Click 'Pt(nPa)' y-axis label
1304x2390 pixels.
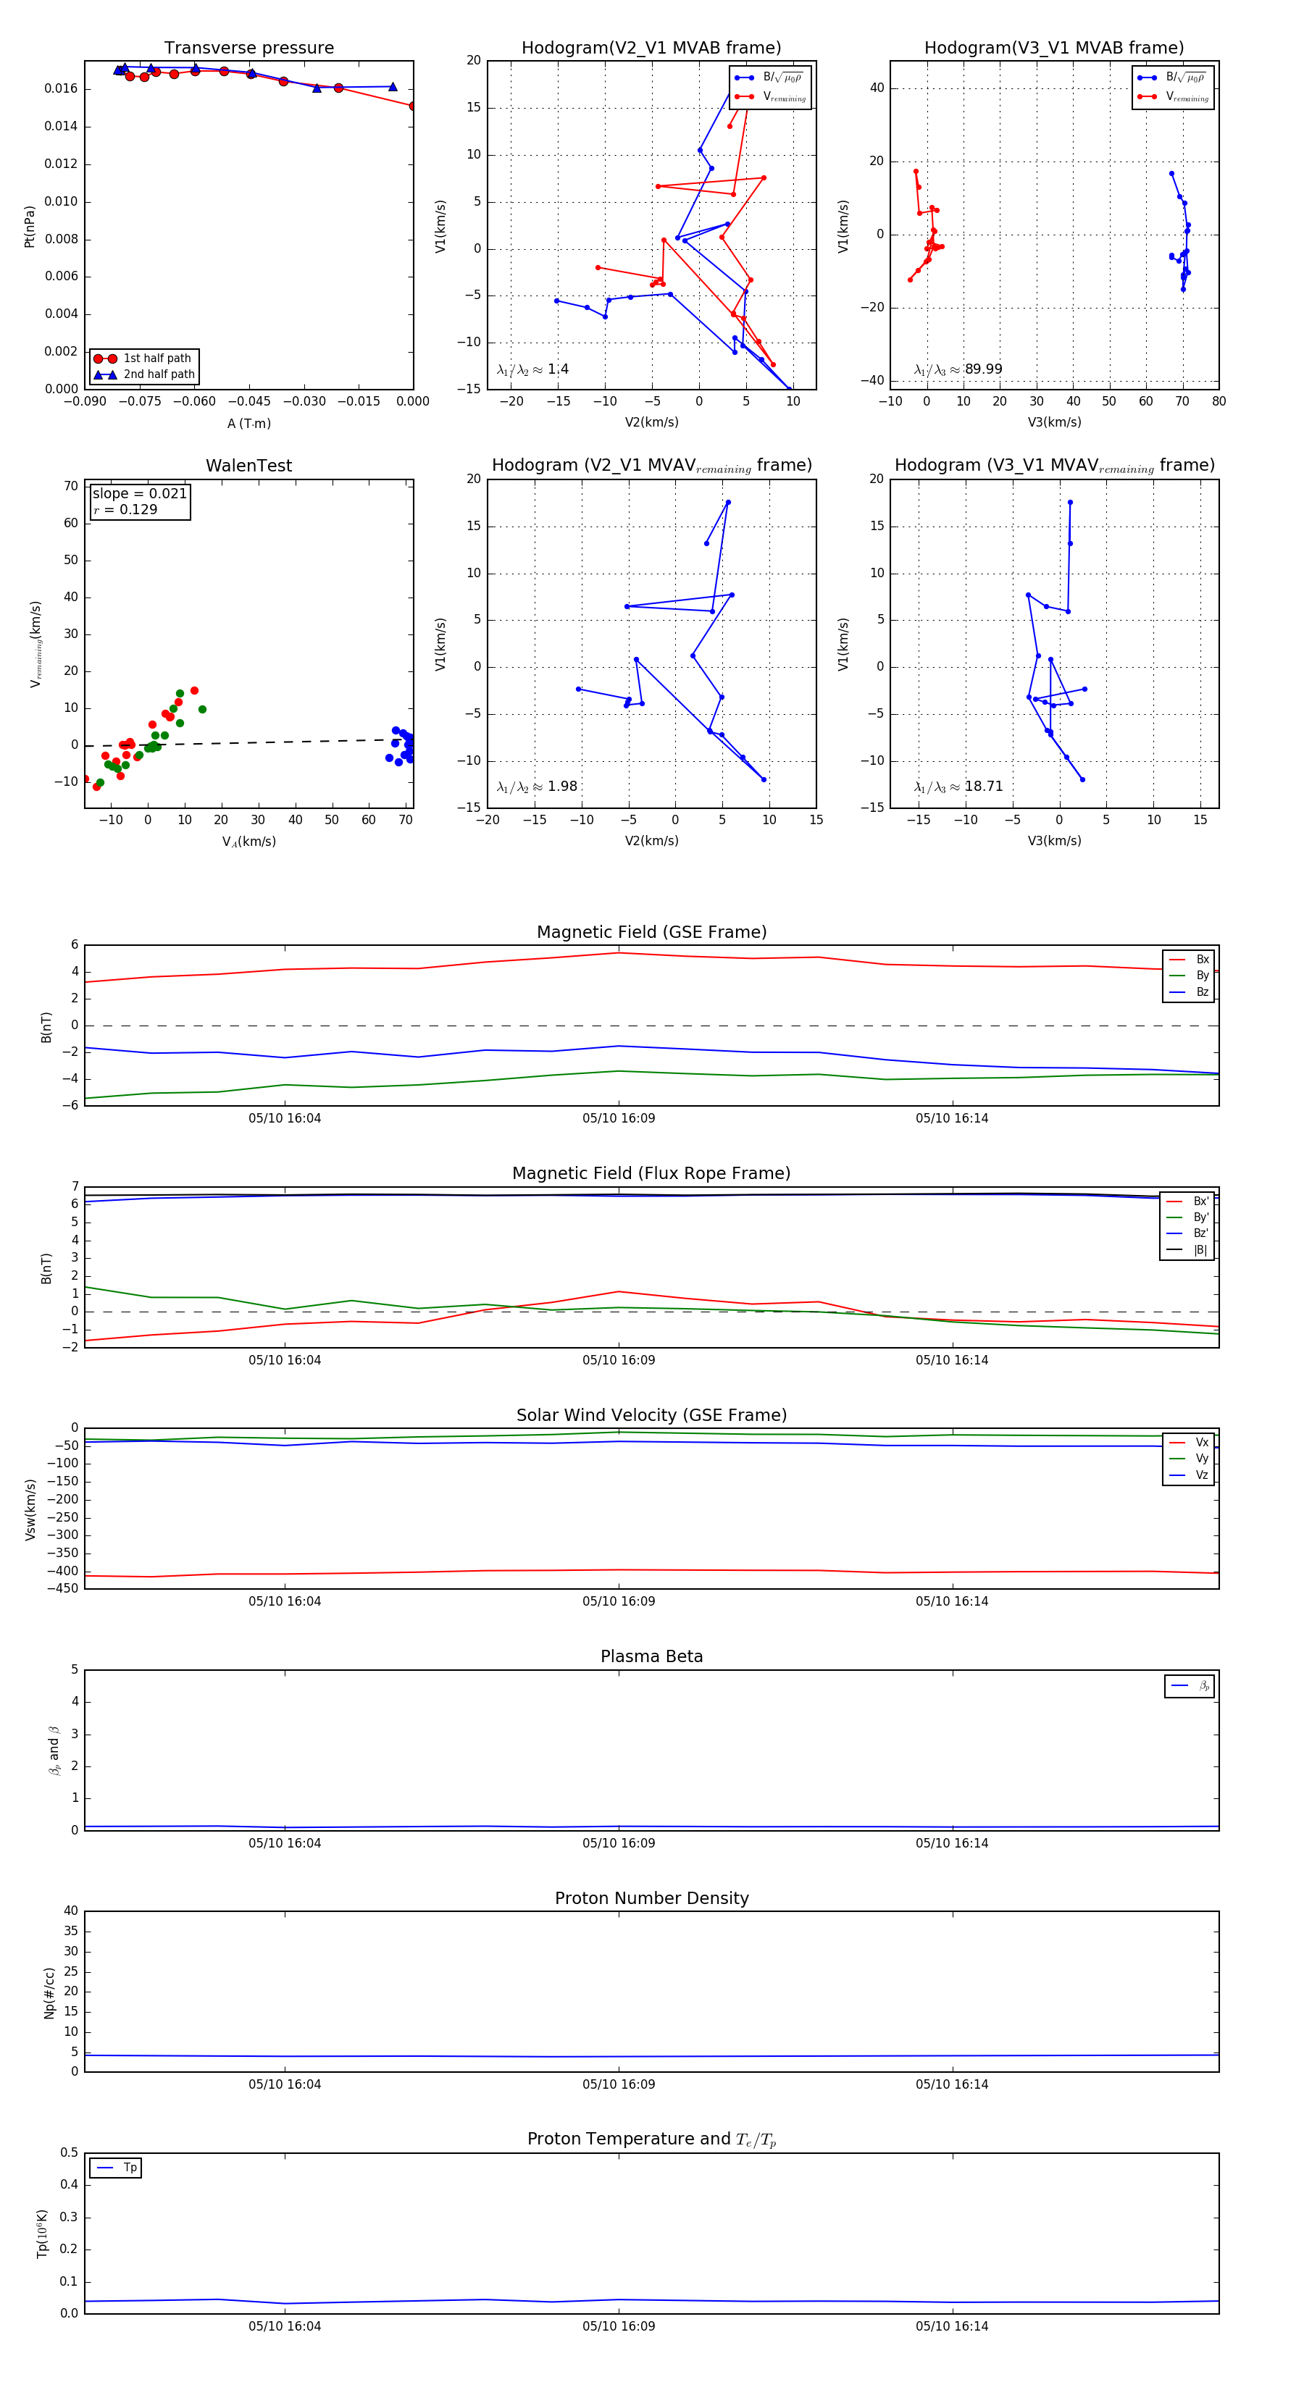coord(29,225)
